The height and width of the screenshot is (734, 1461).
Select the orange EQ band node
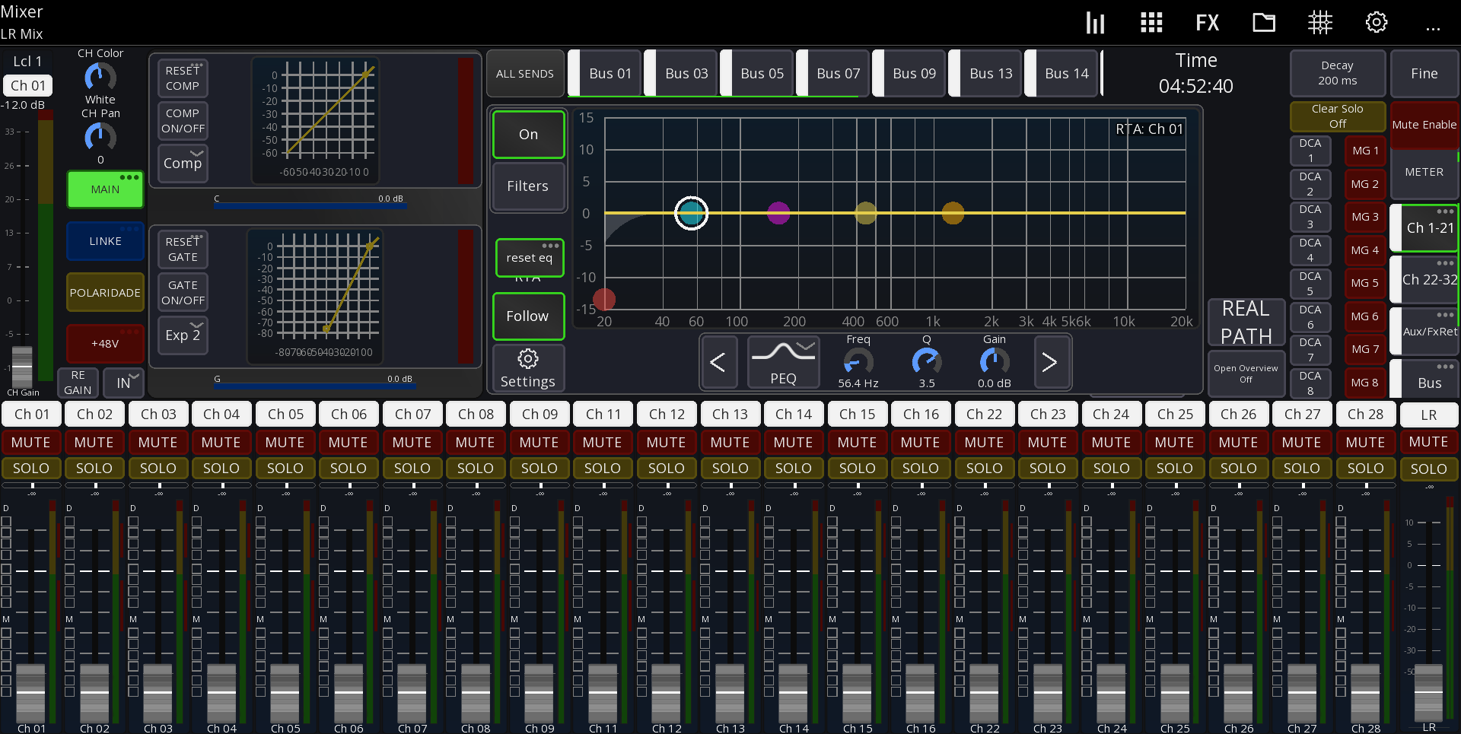coord(953,213)
